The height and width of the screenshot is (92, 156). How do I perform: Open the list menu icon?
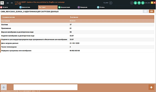[12, 3]
